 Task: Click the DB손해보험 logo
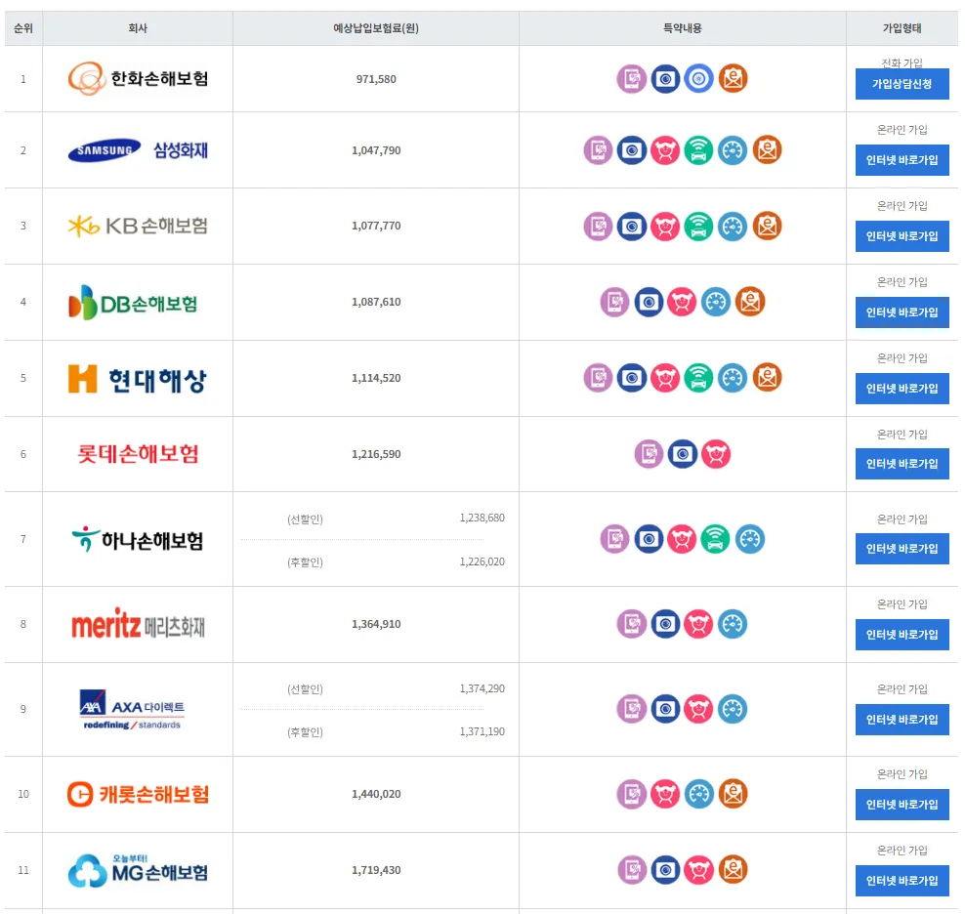(133, 302)
